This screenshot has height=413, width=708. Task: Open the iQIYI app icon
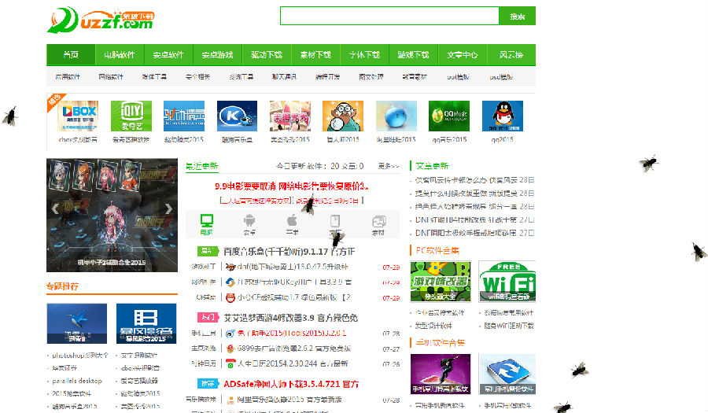[x=131, y=116]
